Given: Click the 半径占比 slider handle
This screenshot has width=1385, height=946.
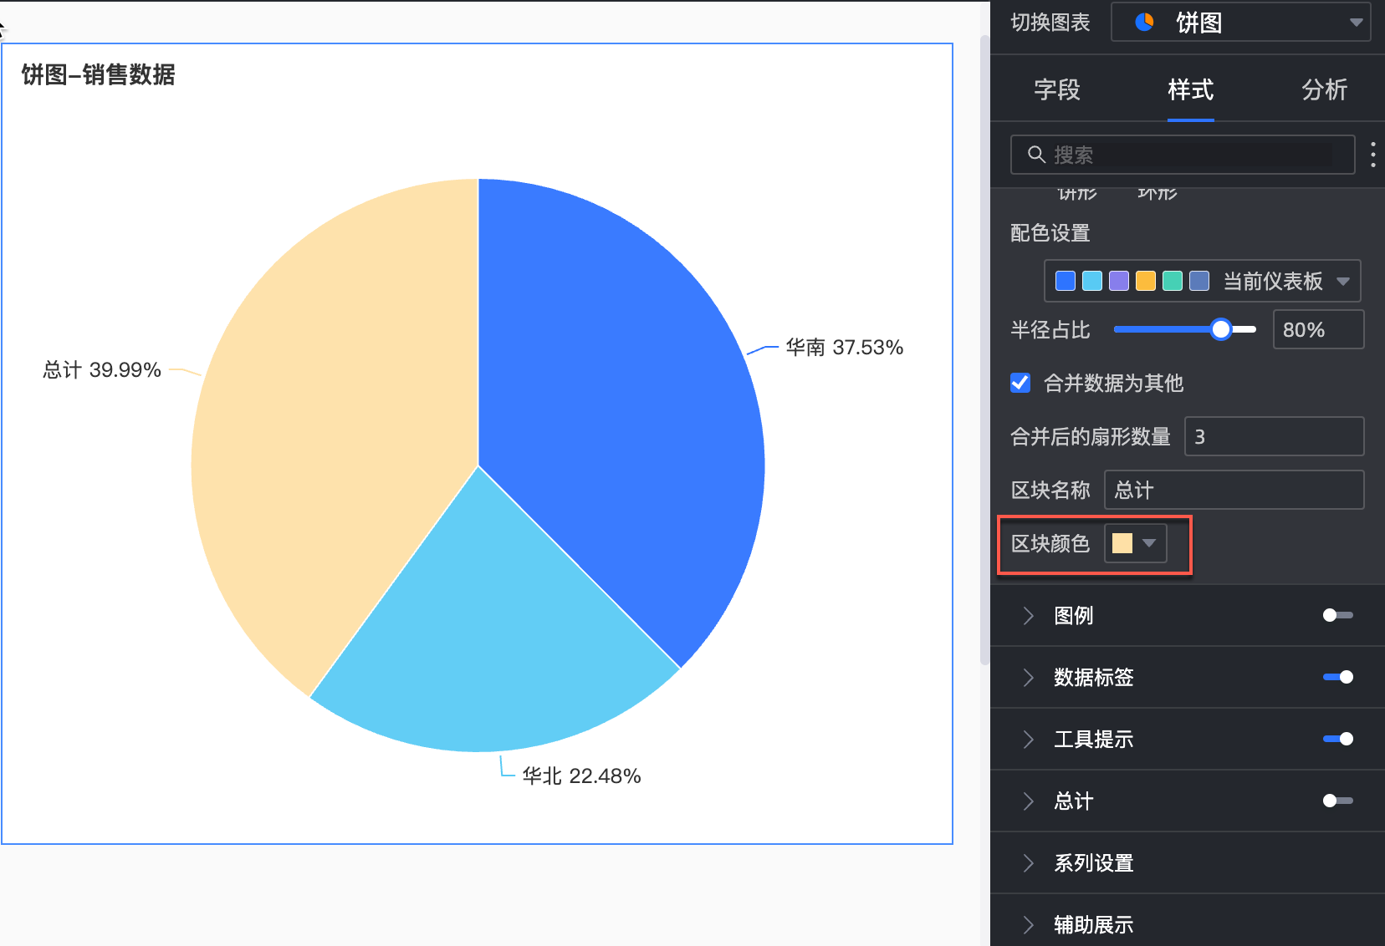Looking at the screenshot, I should coord(1221,329).
